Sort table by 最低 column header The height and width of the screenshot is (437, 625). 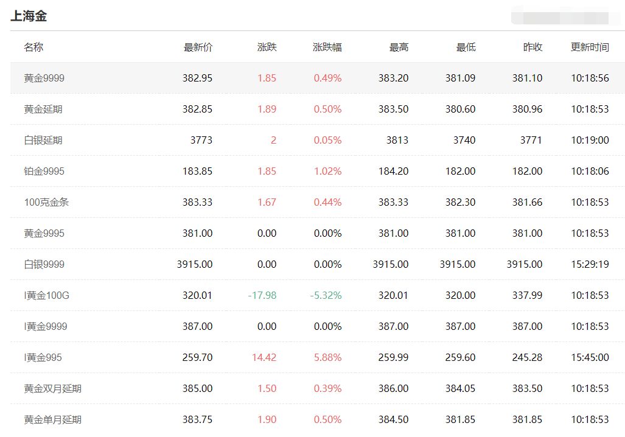coord(466,47)
